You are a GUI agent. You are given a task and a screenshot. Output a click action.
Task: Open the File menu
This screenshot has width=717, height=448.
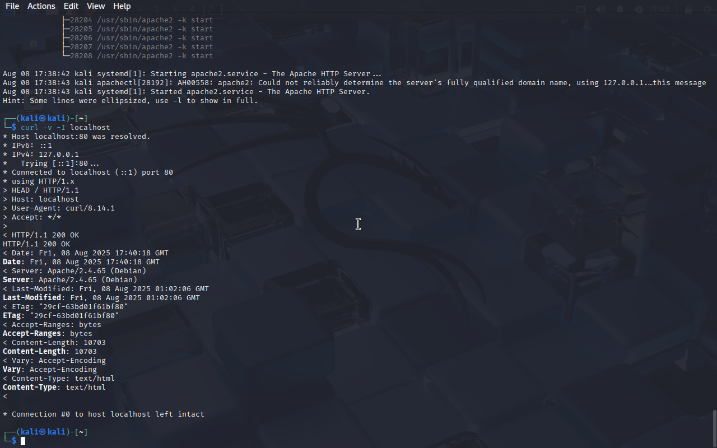click(x=12, y=6)
